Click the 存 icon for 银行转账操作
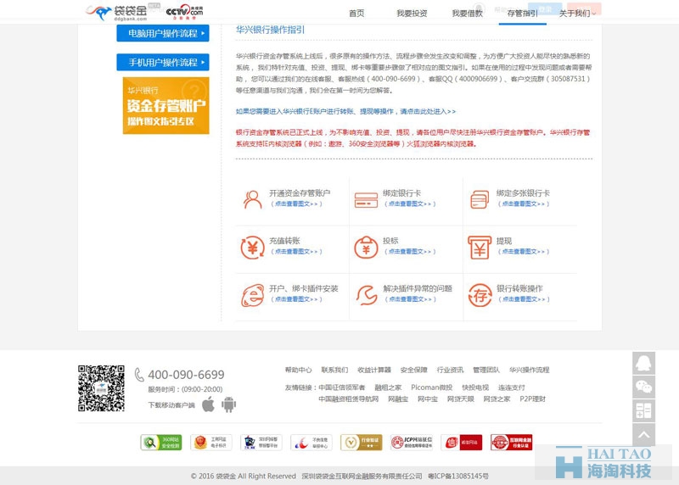The height and width of the screenshot is (485, 679). (x=480, y=296)
